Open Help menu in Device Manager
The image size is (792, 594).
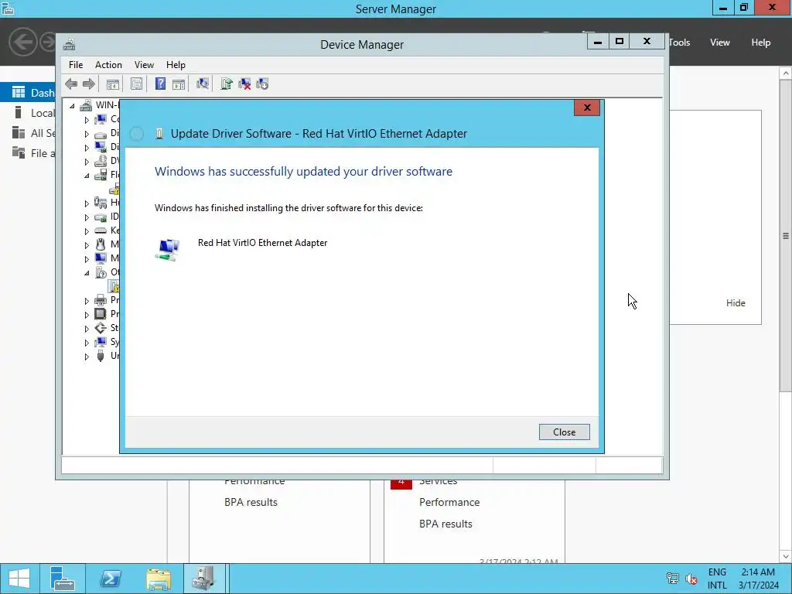(x=176, y=65)
